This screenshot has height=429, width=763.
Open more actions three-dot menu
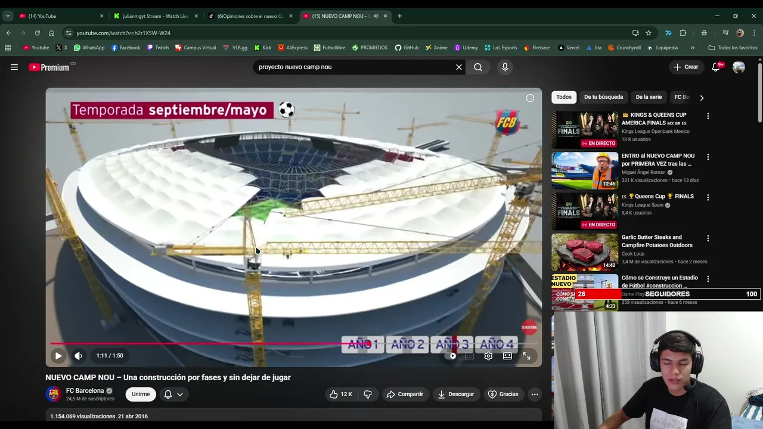click(535, 394)
